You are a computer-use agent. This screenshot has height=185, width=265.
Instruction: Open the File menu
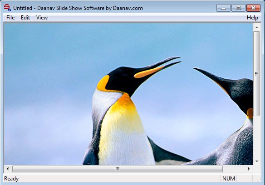pos(10,18)
